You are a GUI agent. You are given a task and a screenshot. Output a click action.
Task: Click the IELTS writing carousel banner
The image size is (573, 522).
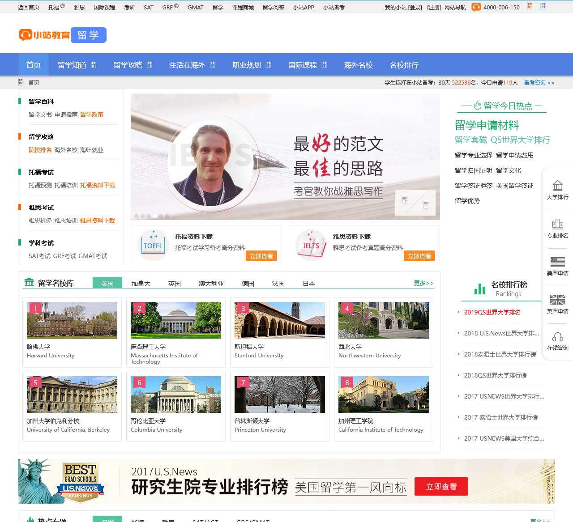click(x=285, y=157)
